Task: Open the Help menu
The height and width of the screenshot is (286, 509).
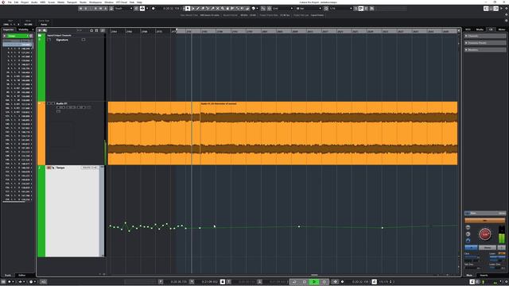Action: click(139, 2)
